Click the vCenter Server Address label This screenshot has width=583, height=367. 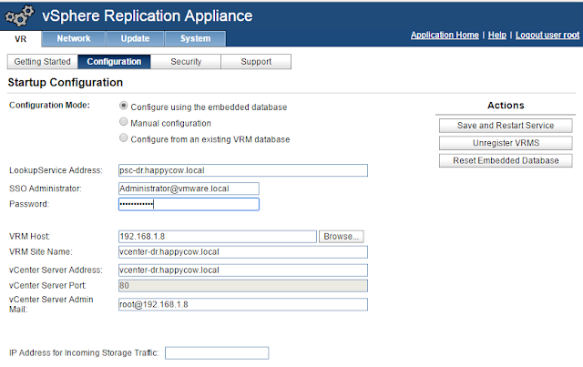[56, 270]
